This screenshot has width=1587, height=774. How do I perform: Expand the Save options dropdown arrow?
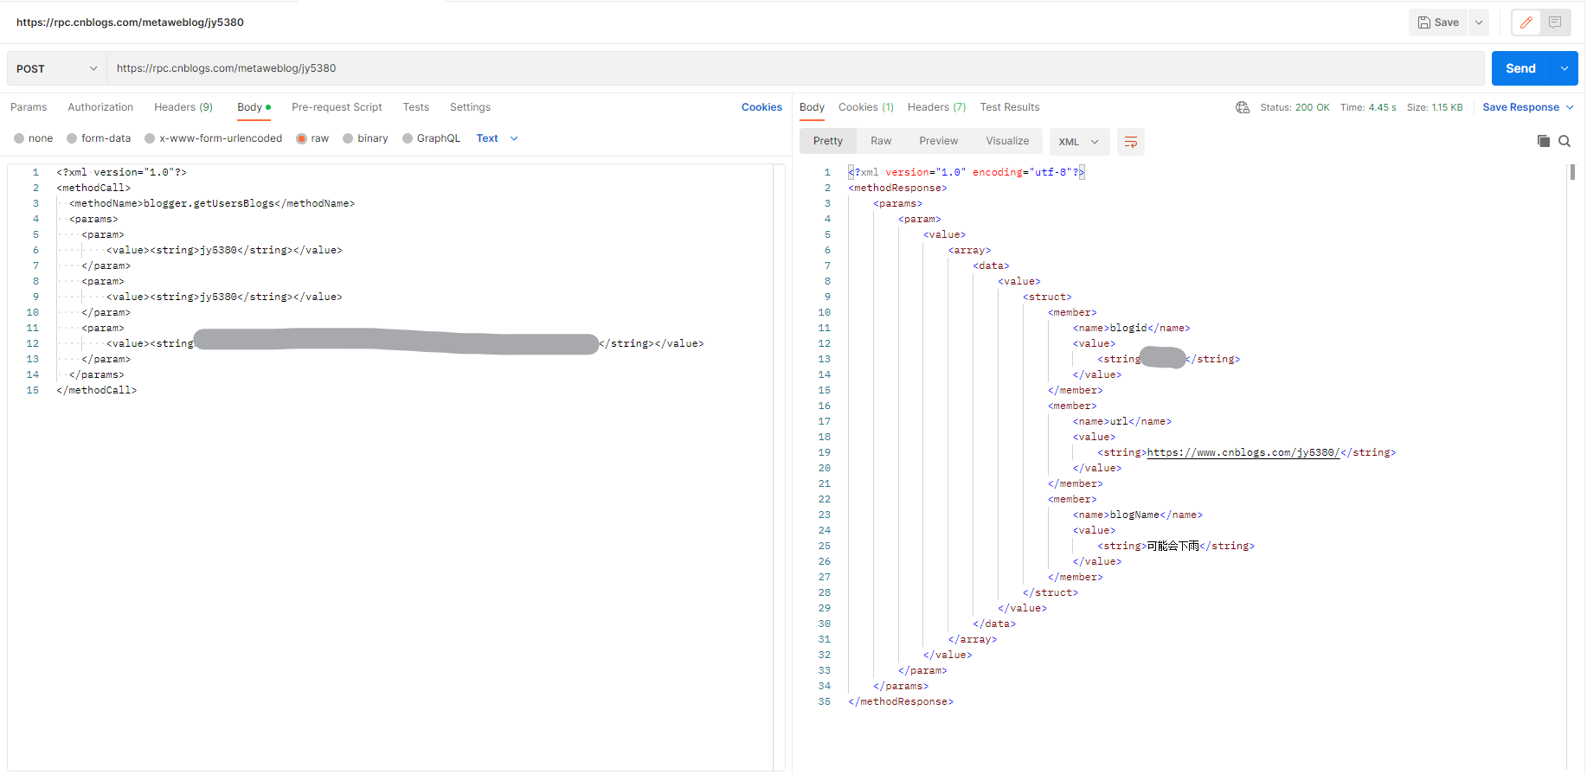pyautogui.click(x=1479, y=22)
